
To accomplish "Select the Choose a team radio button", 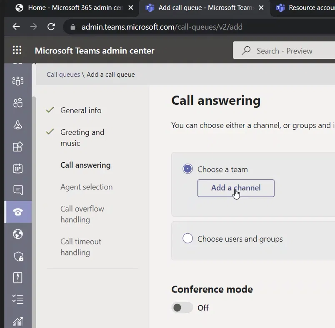I will tap(187, 169).
